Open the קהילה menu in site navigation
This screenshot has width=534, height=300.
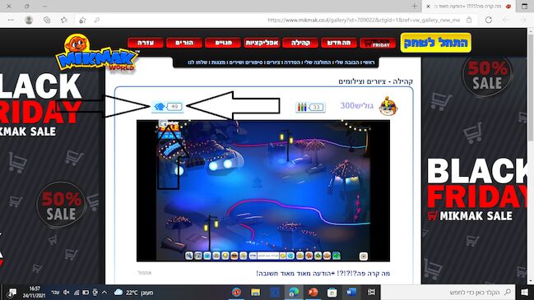coord(300,43)
